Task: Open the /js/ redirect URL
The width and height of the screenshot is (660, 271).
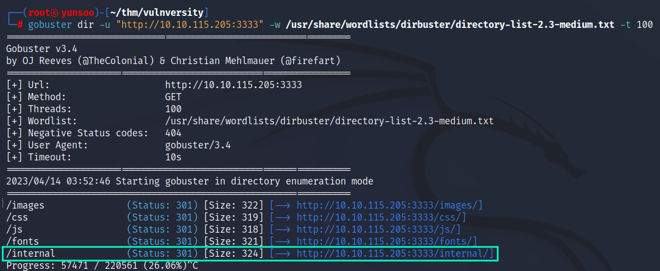Action: coord(376,229)
